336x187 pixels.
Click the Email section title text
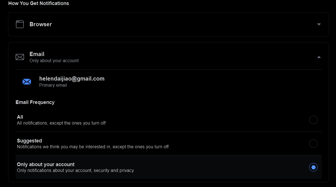click(x=37, y=54)
